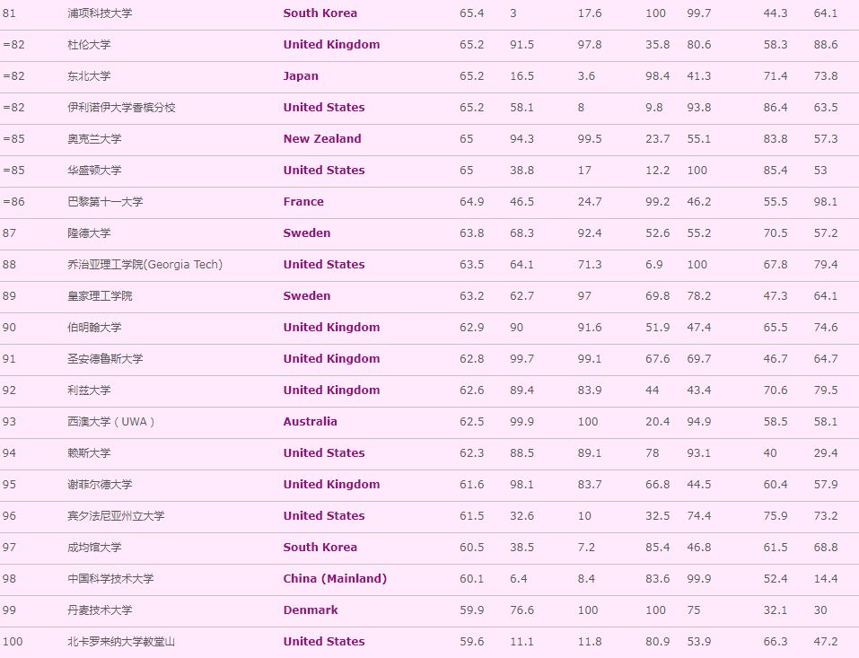The height and width of the screenshot is (658, 859).
Task: Click the university name 巴黎第十一大学
Action: pyautogui.click(x=105, y=202)
